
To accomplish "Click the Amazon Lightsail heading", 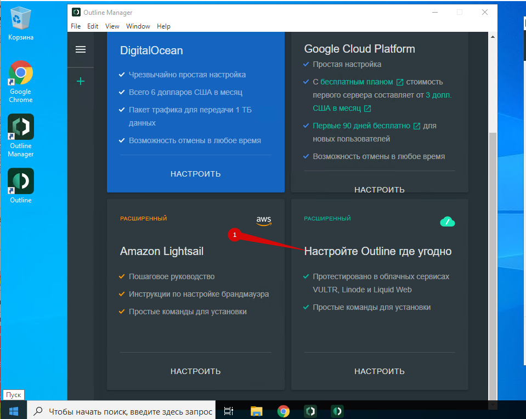I will click(x=162, y=251).
